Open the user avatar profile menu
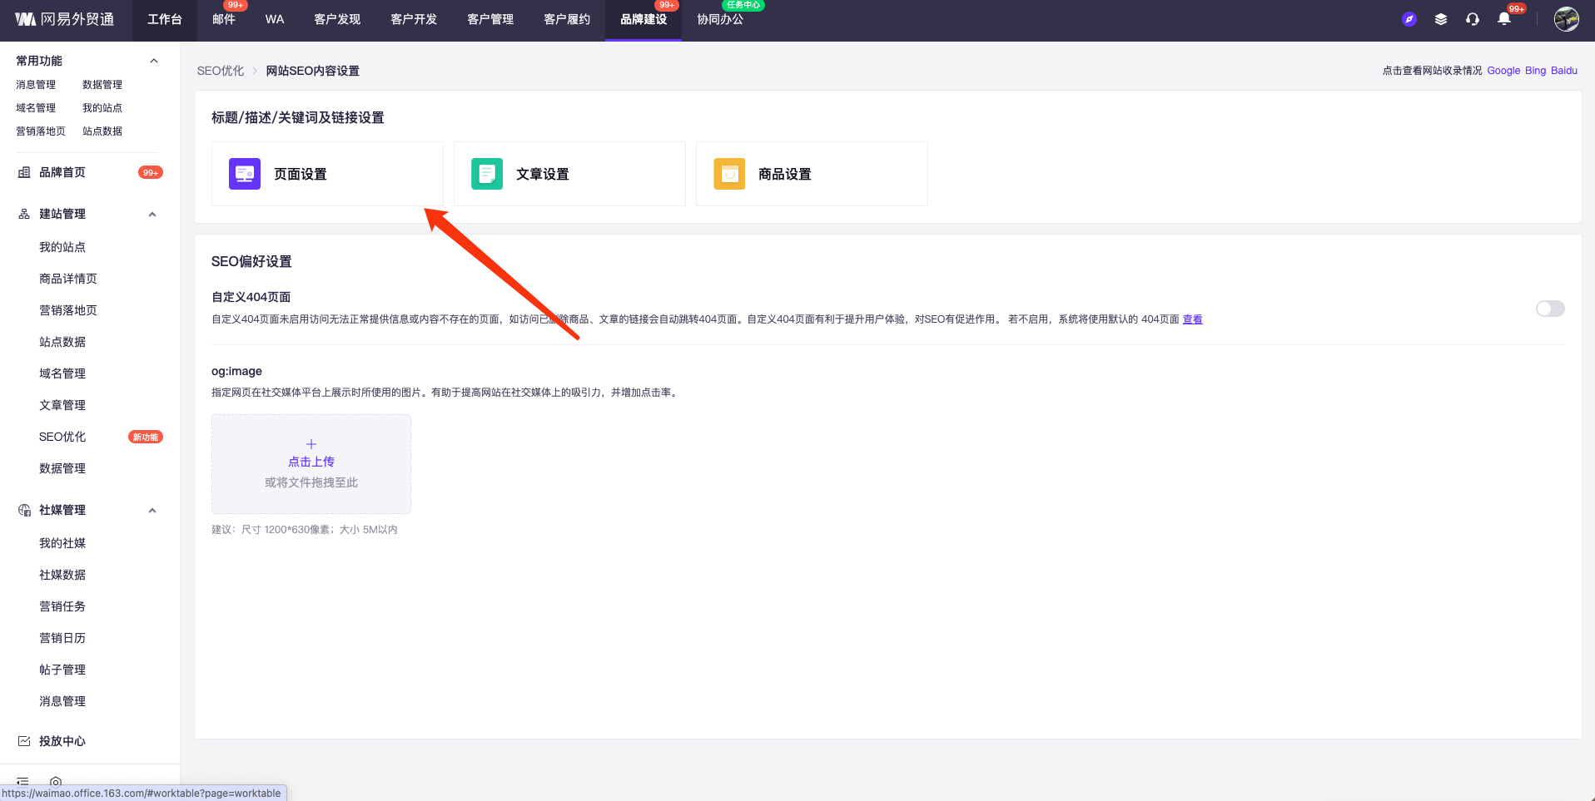The width and height of the screenshot is (1595, 801). [1565, 19]
